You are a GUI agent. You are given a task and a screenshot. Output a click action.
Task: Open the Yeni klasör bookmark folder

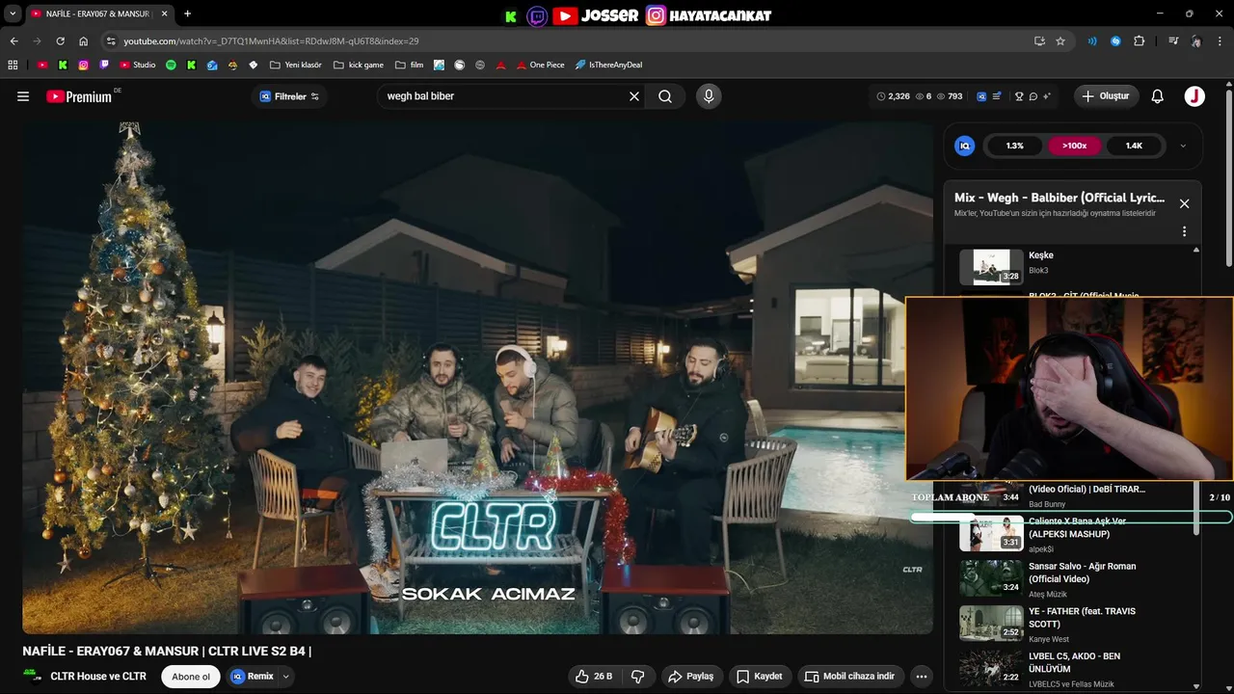[x=296, y=65]
